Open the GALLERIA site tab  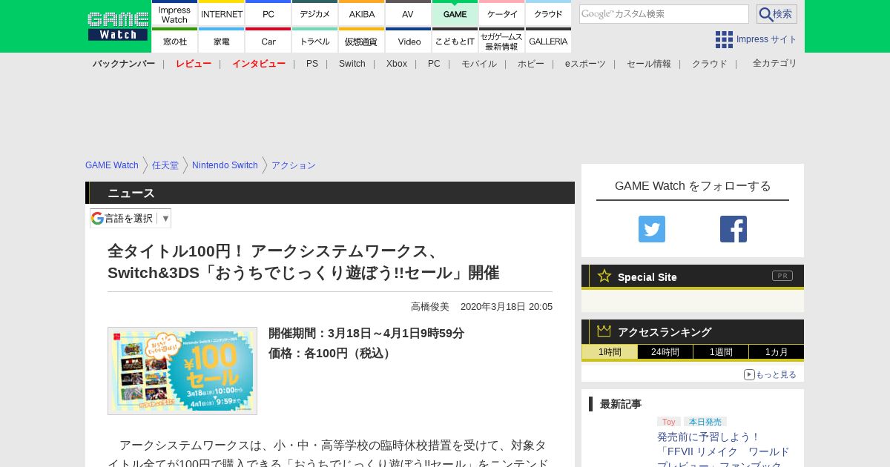[x=548, y=41]
